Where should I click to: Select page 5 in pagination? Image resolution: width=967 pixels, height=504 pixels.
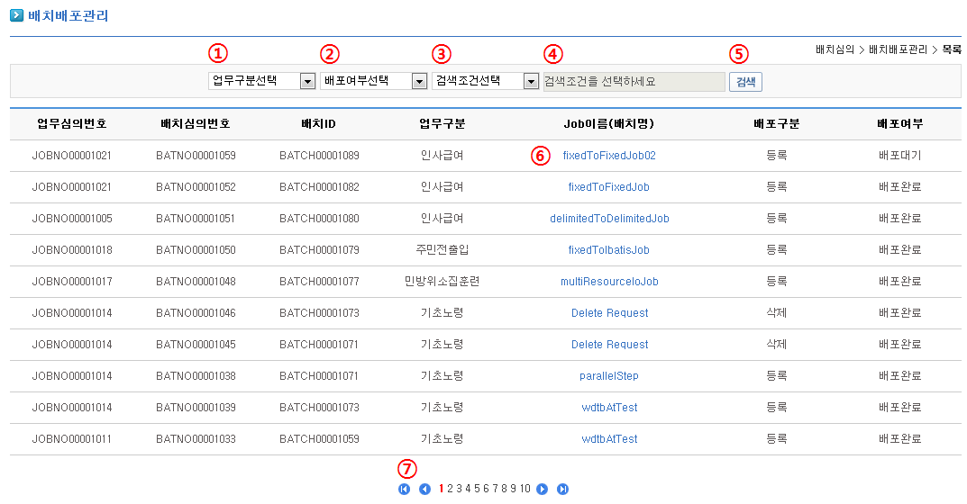(478, 489)
